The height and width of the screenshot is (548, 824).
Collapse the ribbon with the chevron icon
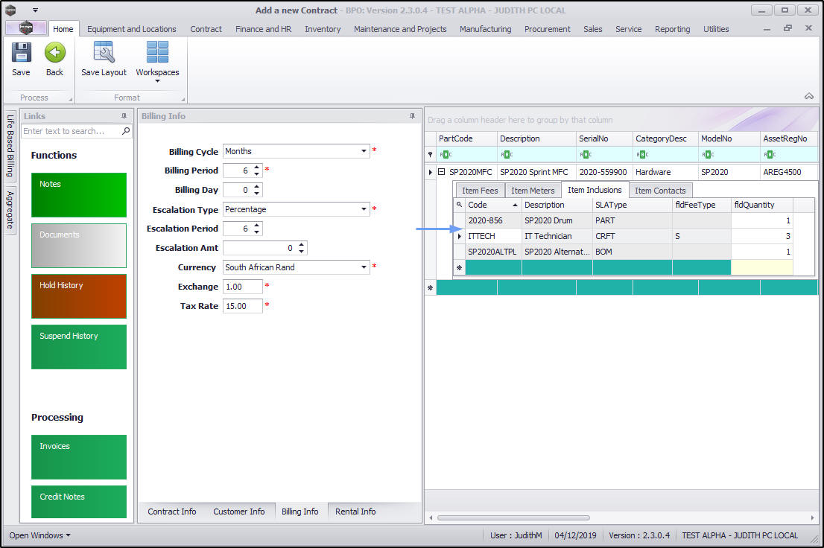(x=808, y=96)
